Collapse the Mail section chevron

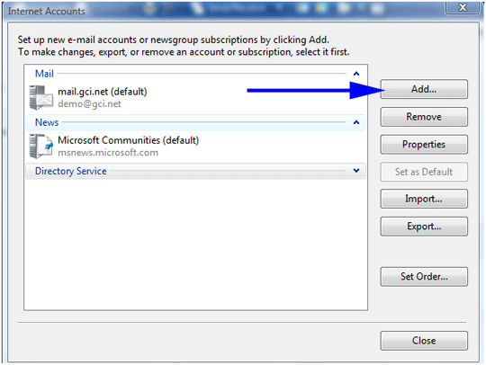[356, 74]
